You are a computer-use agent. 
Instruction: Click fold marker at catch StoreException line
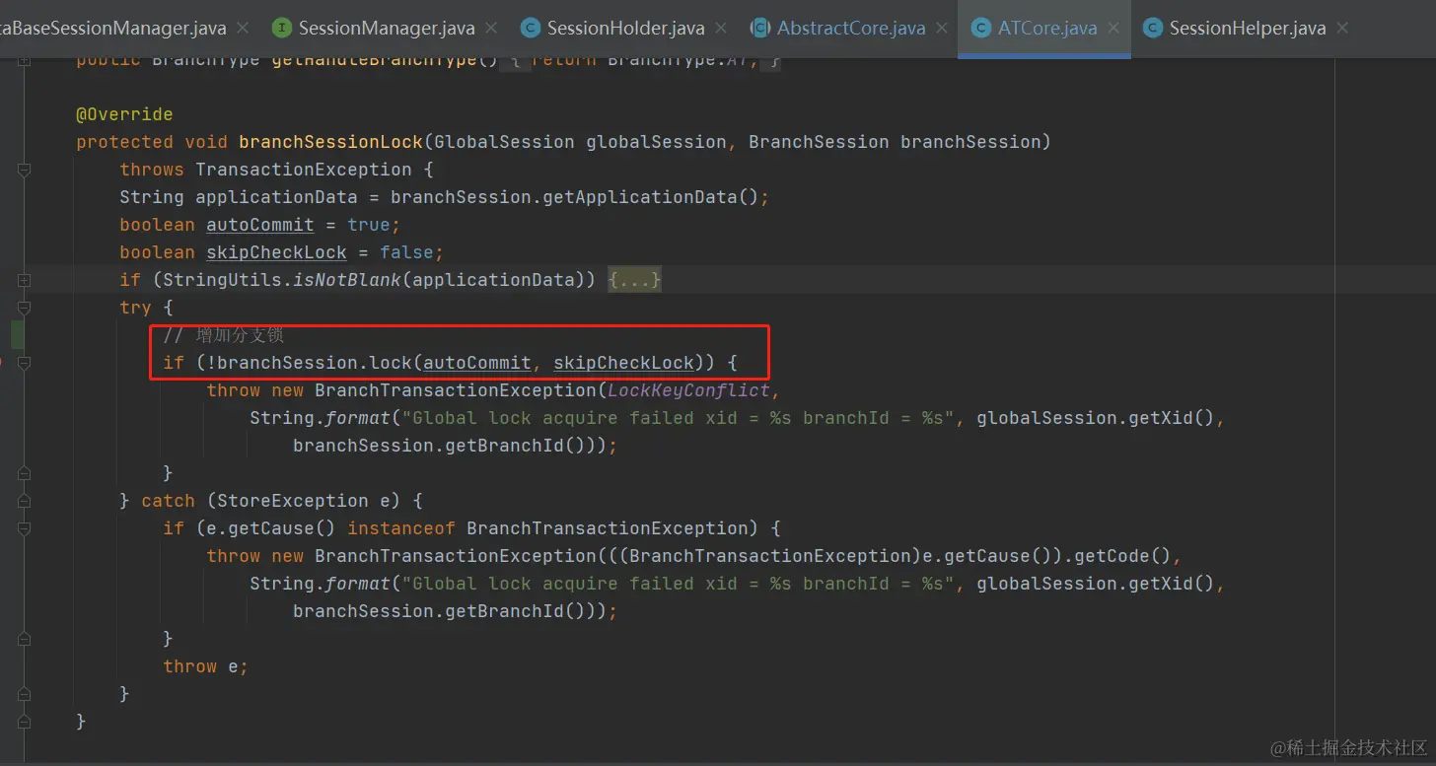point(25,501)
